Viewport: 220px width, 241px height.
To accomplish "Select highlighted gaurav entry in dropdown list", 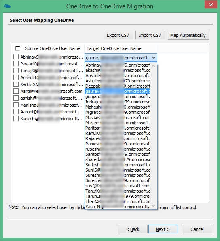I will 118,91.
